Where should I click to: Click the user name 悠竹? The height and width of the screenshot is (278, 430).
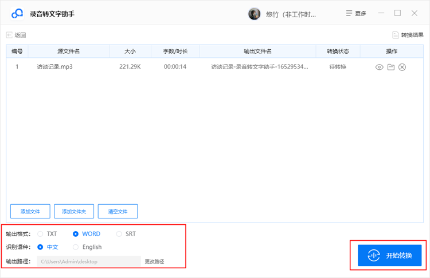coord(291,14)
